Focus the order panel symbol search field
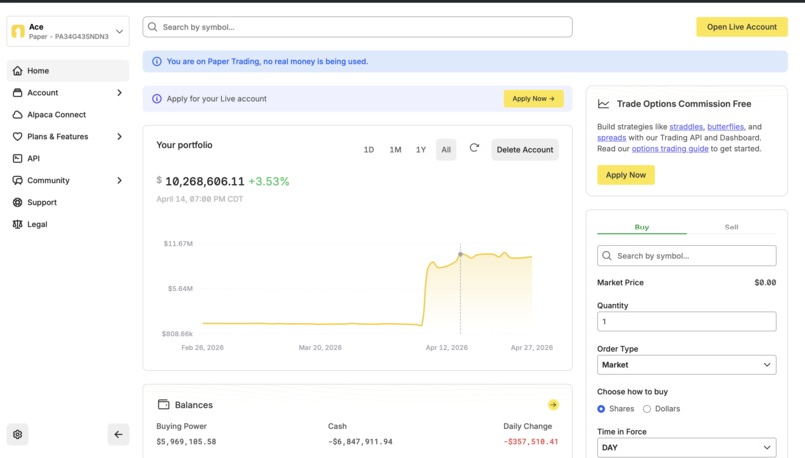Screen dimensions: 805x458 point(687,255)
